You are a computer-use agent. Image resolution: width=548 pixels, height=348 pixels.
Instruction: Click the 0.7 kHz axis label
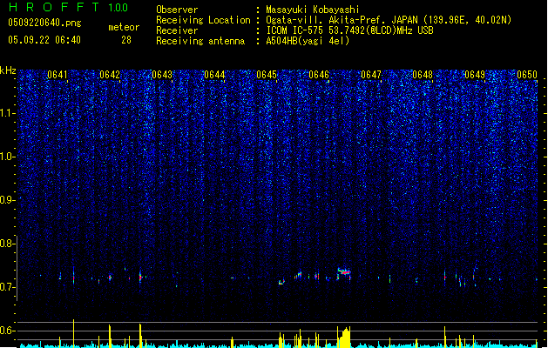point(8,287)
